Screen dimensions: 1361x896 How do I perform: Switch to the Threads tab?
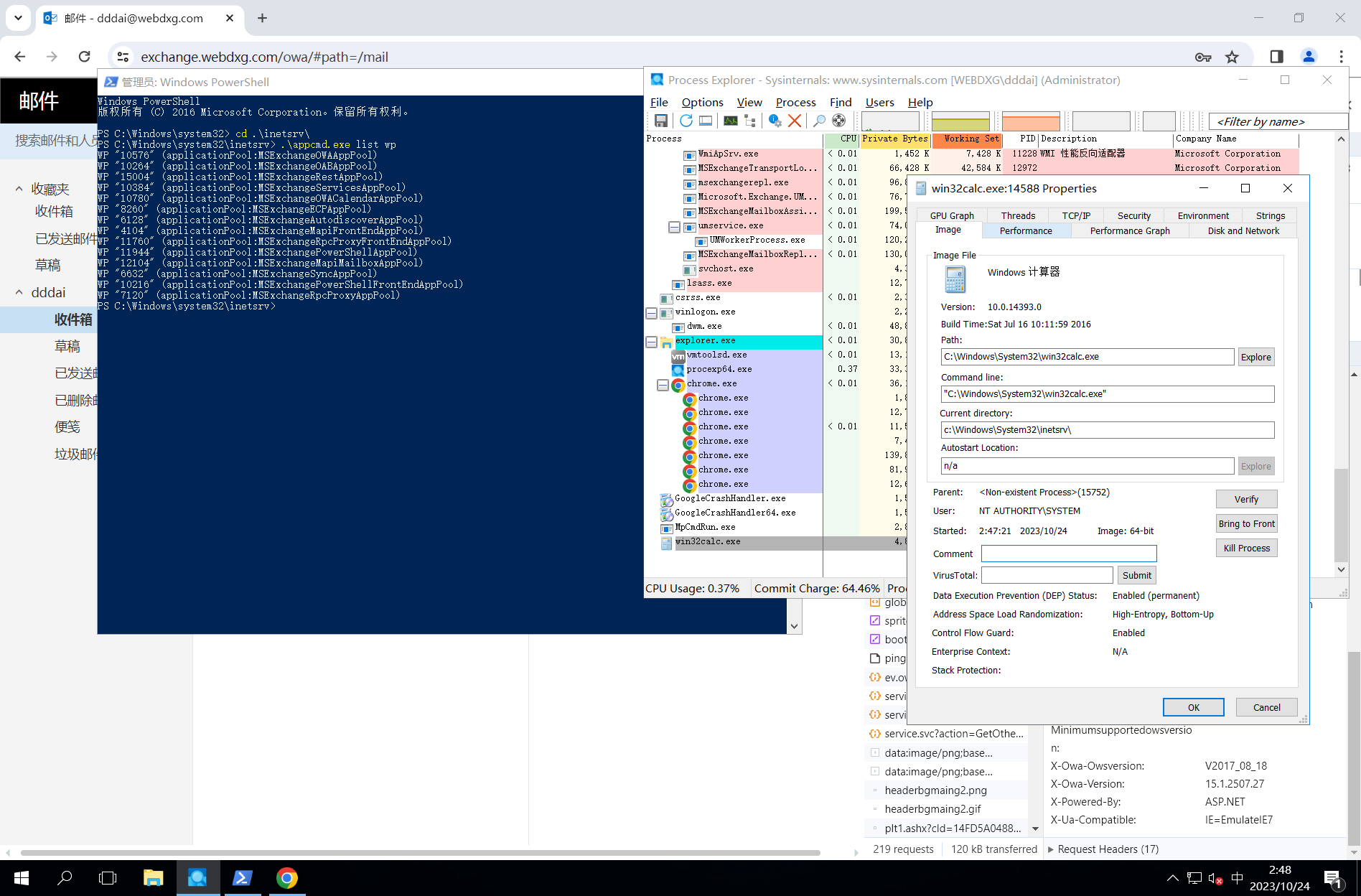pos(1018,215)
